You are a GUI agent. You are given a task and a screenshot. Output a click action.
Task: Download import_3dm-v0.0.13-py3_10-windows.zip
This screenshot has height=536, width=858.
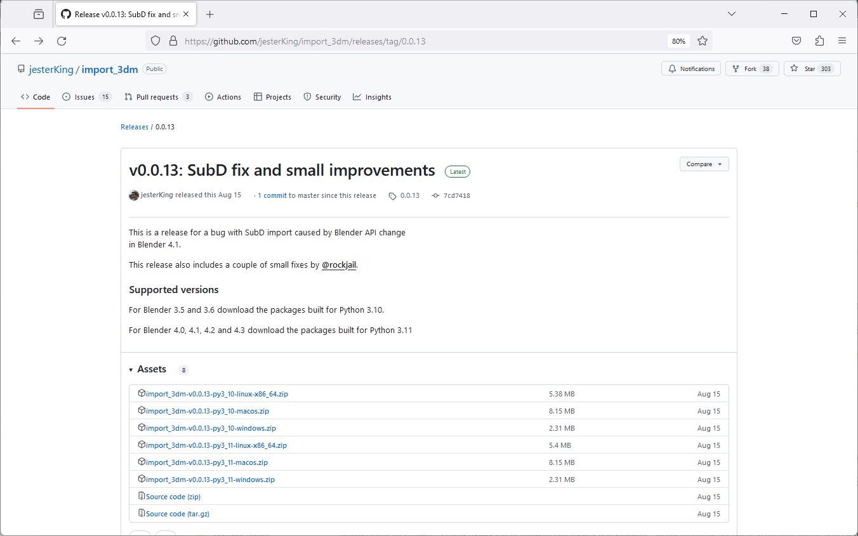[211, 428]
